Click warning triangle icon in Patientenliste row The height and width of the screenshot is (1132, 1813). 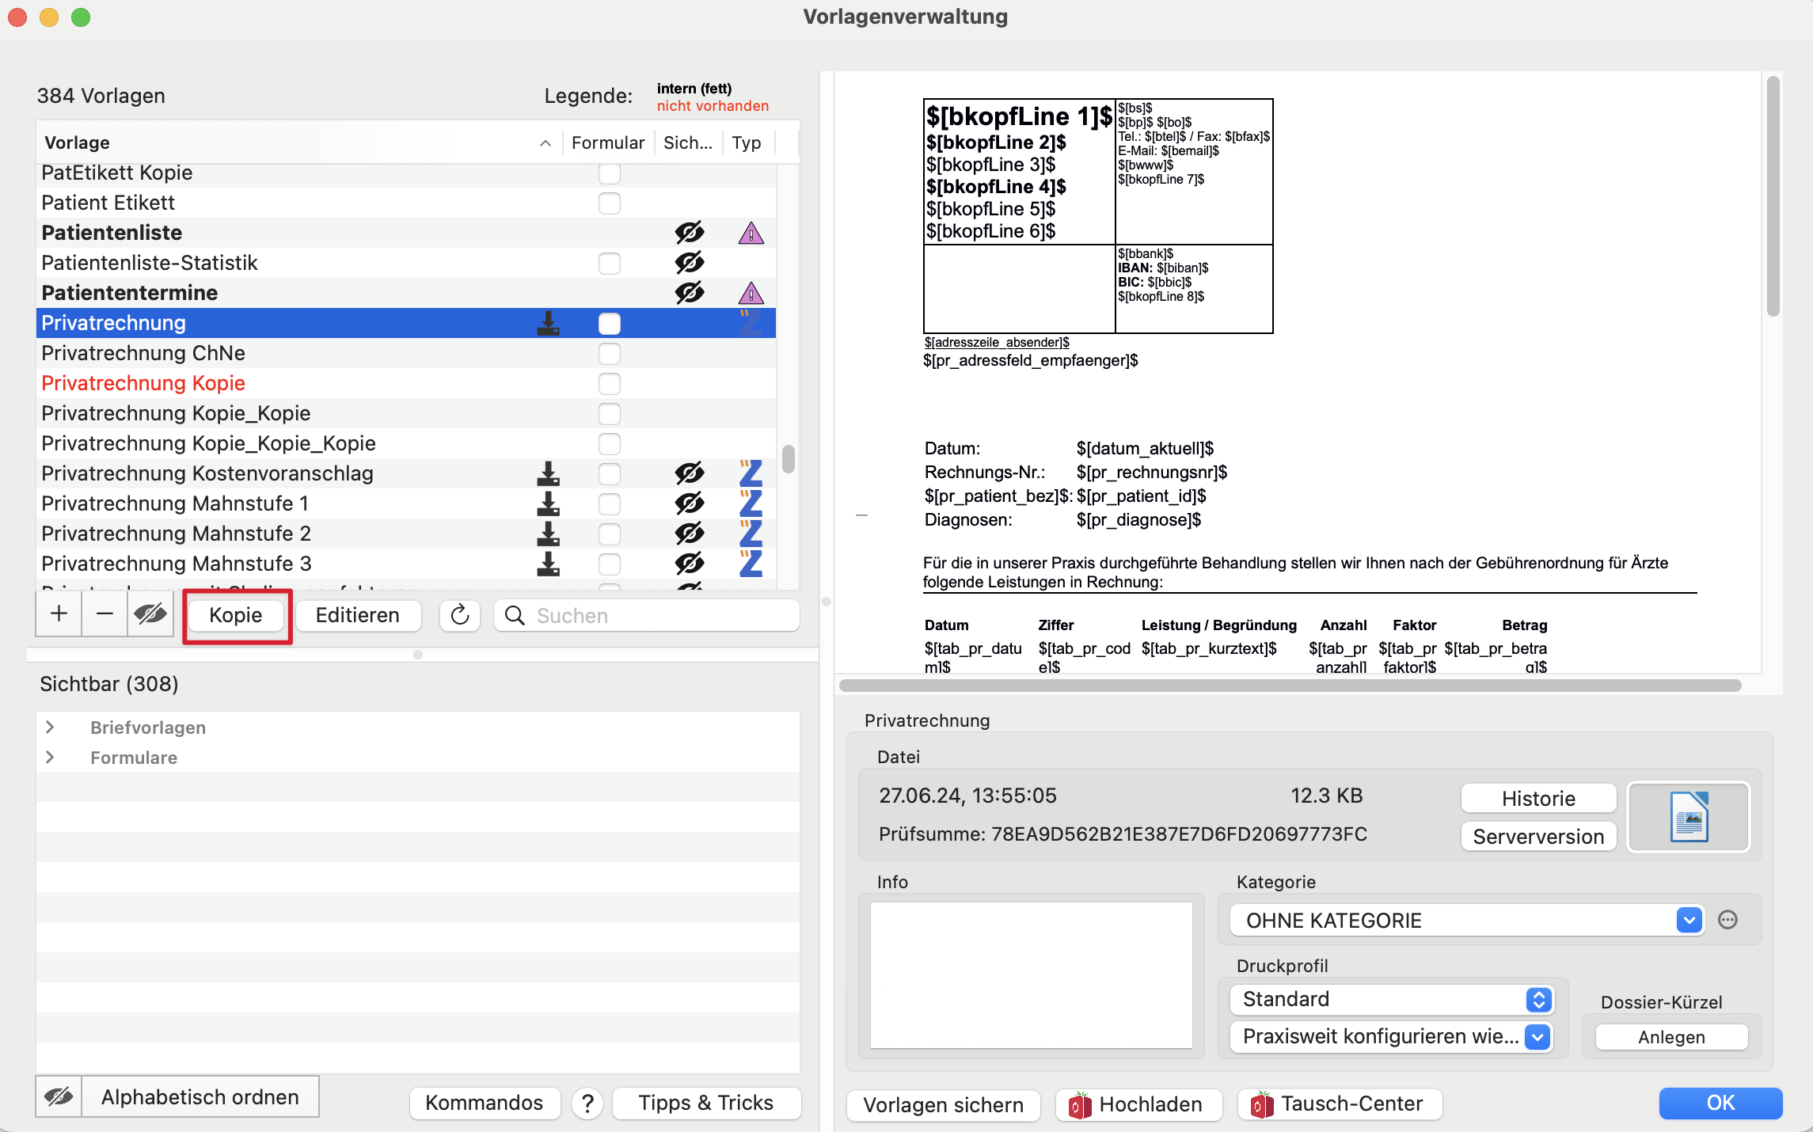point(751,234)
